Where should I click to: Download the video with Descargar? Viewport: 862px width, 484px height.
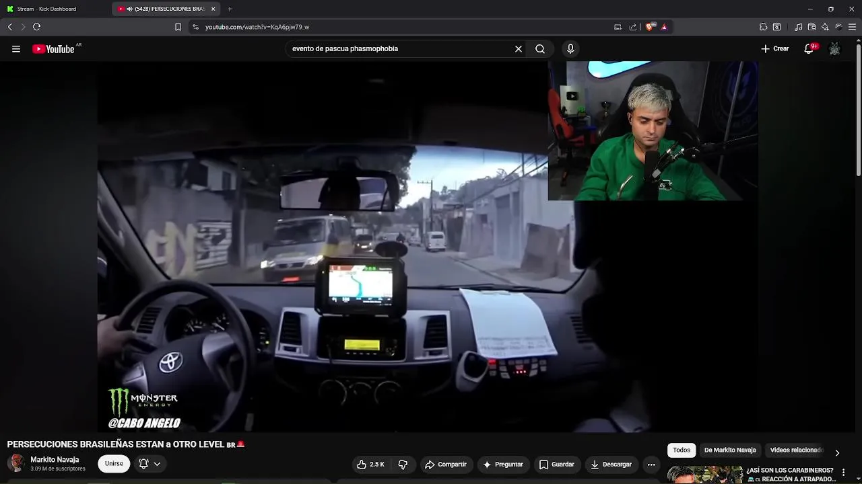(611, 465)
